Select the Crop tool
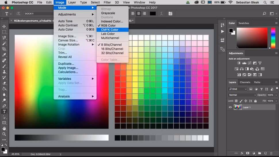The image size is (279, 157). tap(4, 49)
